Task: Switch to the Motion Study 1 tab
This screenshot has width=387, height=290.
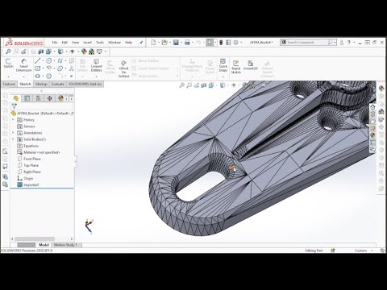Action: click(65, 245)
